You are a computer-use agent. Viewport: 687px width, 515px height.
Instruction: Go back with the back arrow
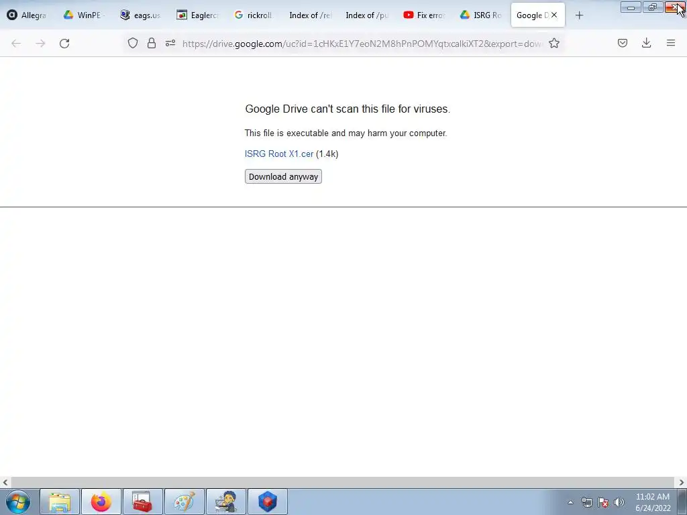tap(16, 44)
